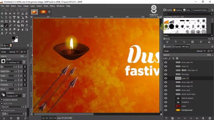
Task: Click the layer Opacity slider in Layers panel
Action: (x=188, y=55)
